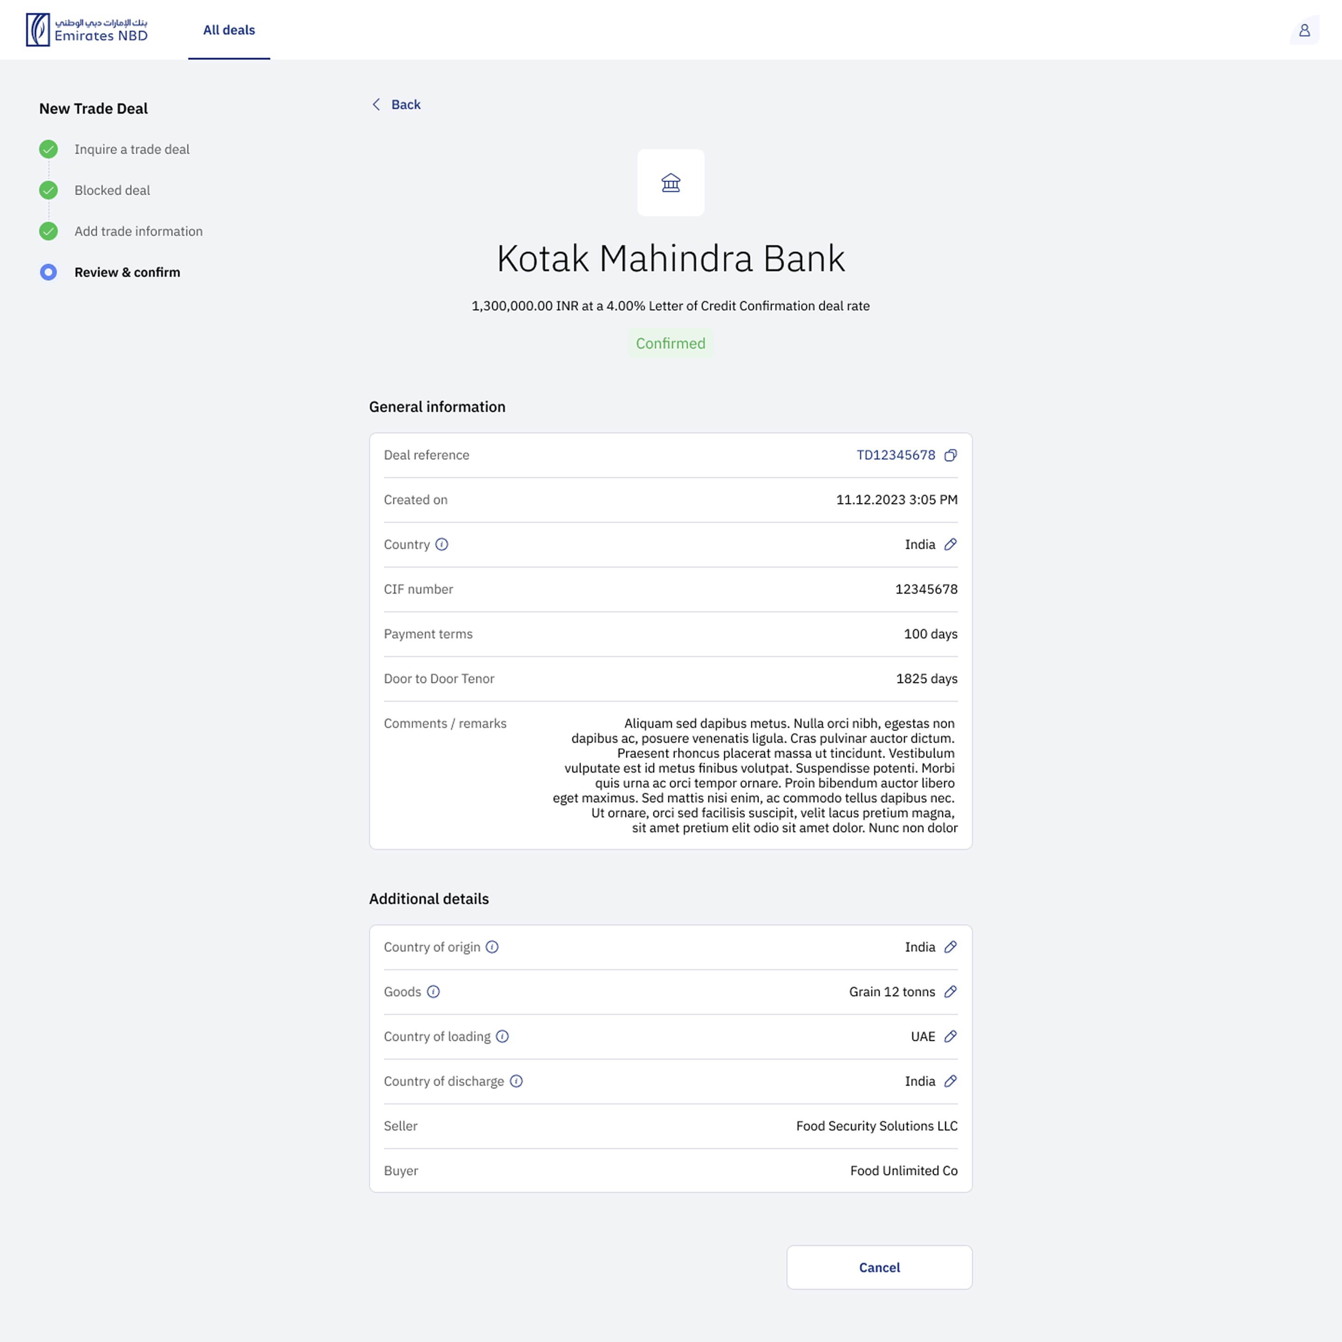This screenshot has width=1342, height=1342.
Task: Show Country of discharge info
Action: (516, 1081)
